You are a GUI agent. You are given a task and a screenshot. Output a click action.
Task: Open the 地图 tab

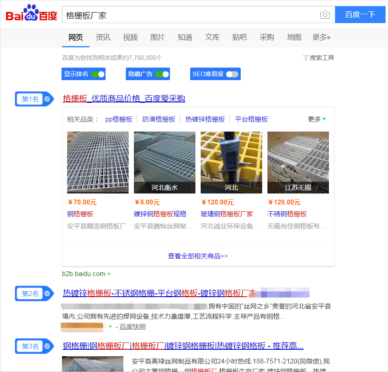pos(294,37)
